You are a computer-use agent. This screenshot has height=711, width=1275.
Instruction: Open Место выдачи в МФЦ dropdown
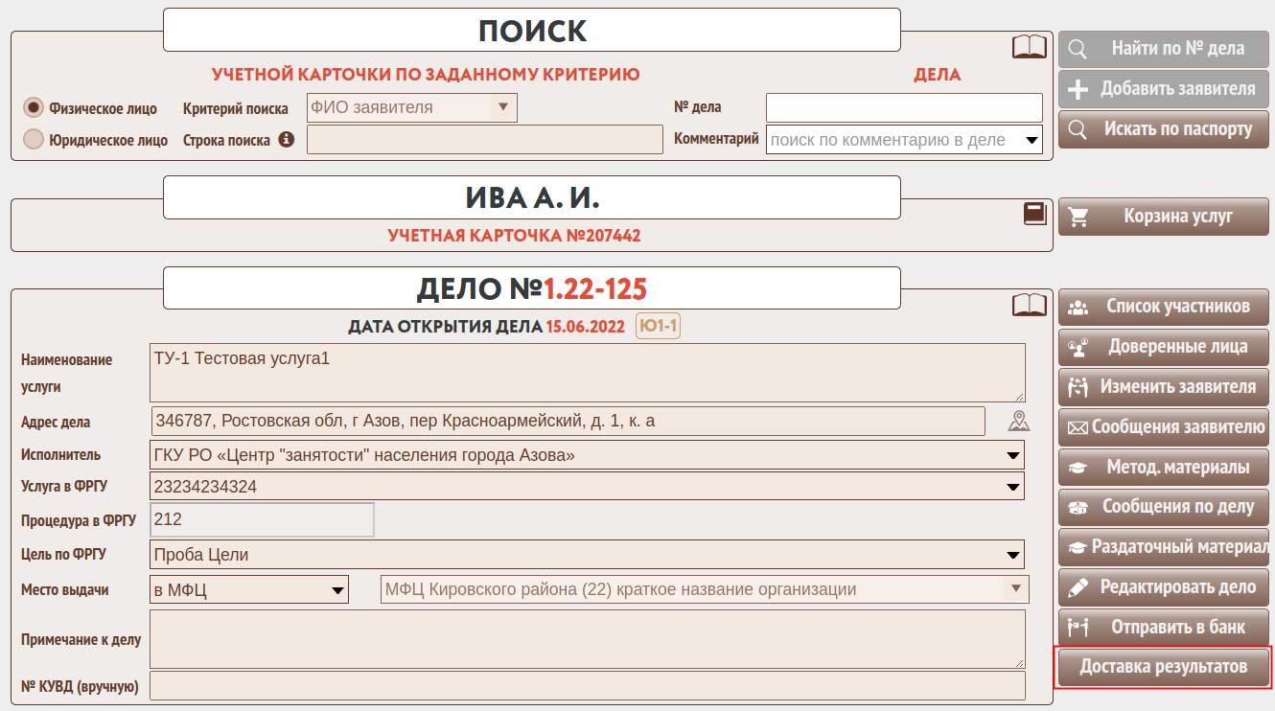tap(249, 589)
